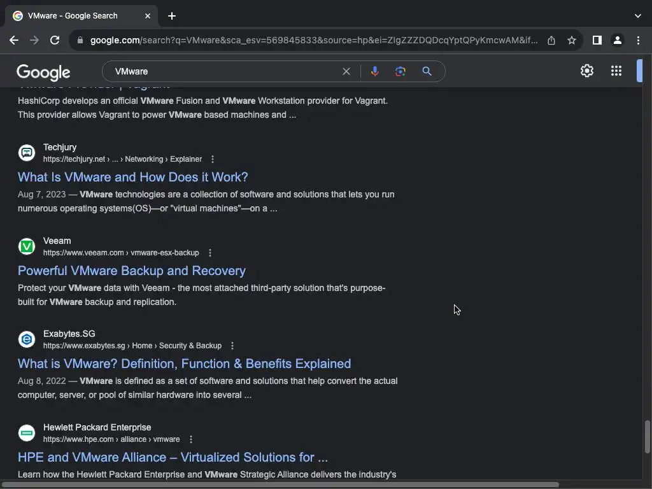Screen dimensions: 652x489
Task: Click the Veeam site name
Action: [x=57, y=241]
